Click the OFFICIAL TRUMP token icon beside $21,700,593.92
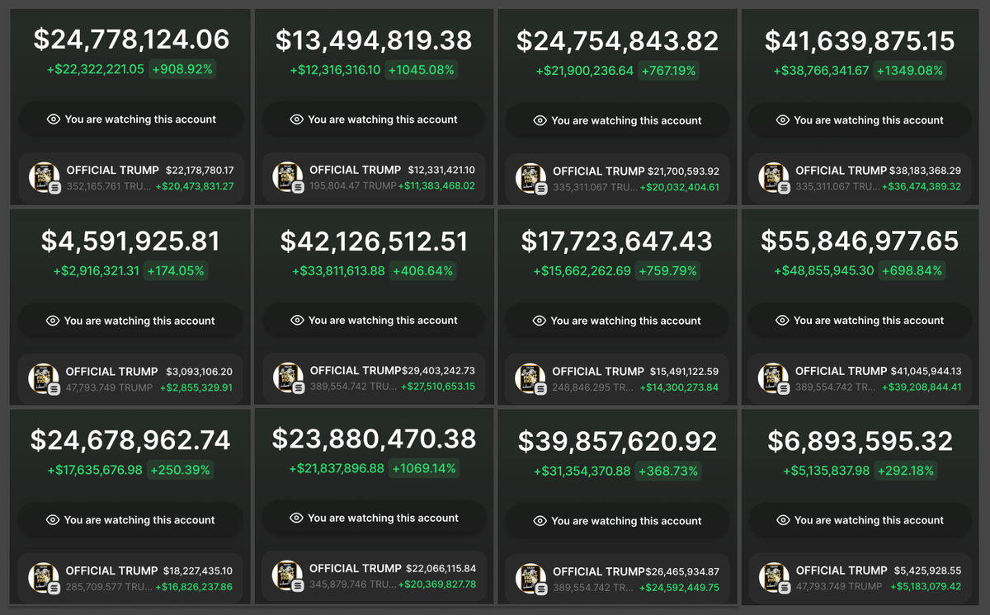This screenshot has width=990, height=615. tap(530, 179)
